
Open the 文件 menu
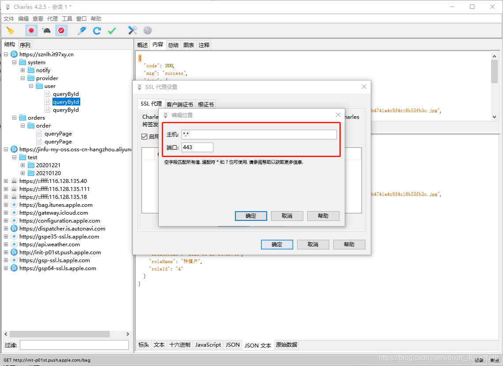point(9,18)
